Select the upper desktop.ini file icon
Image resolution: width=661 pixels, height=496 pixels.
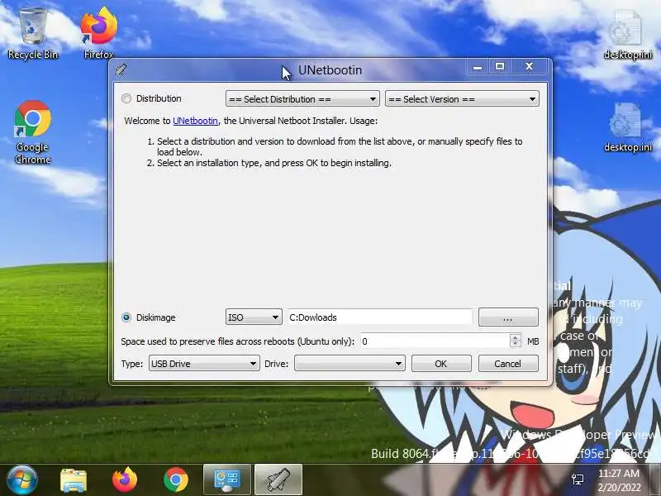tap(628, 35)
